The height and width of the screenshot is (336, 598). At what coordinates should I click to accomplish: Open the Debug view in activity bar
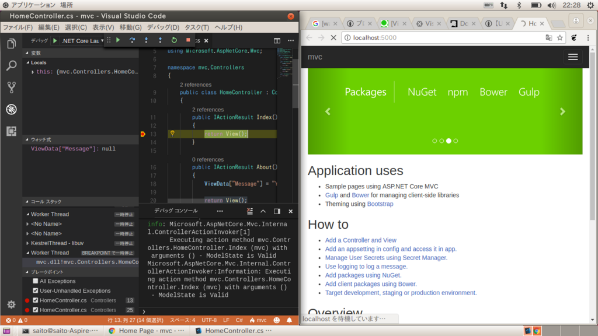coord(12,109)
